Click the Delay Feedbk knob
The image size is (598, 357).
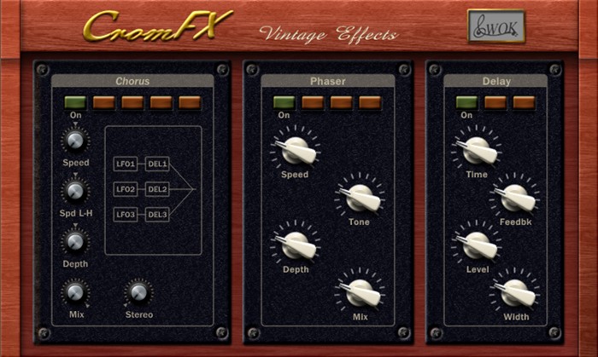coord(513,197)
